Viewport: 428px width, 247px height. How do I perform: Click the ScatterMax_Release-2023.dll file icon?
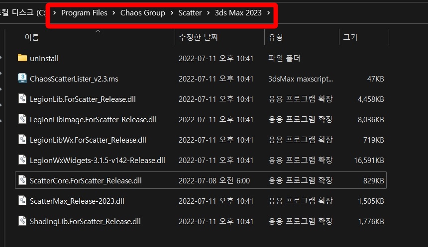pos(22,200)
